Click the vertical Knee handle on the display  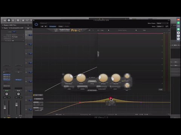98,54
